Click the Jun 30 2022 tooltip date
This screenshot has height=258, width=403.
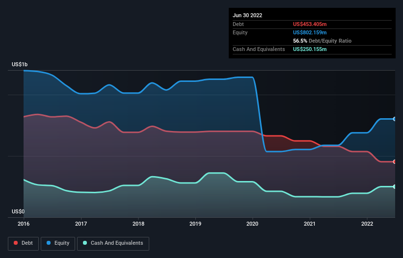click(x=247, y=15)
